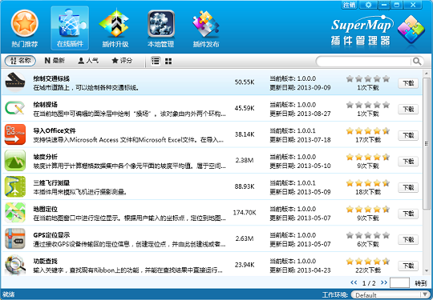The image size is (433, 300).
Task: Click the 导入Office文件 plugin icon
Action: tap(15, 134)
